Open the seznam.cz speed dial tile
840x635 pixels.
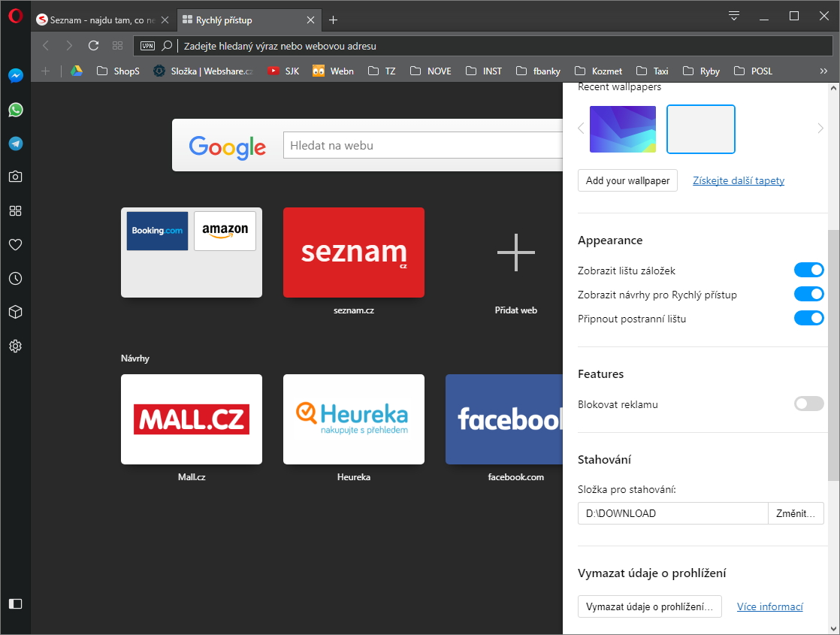point(354,252)
